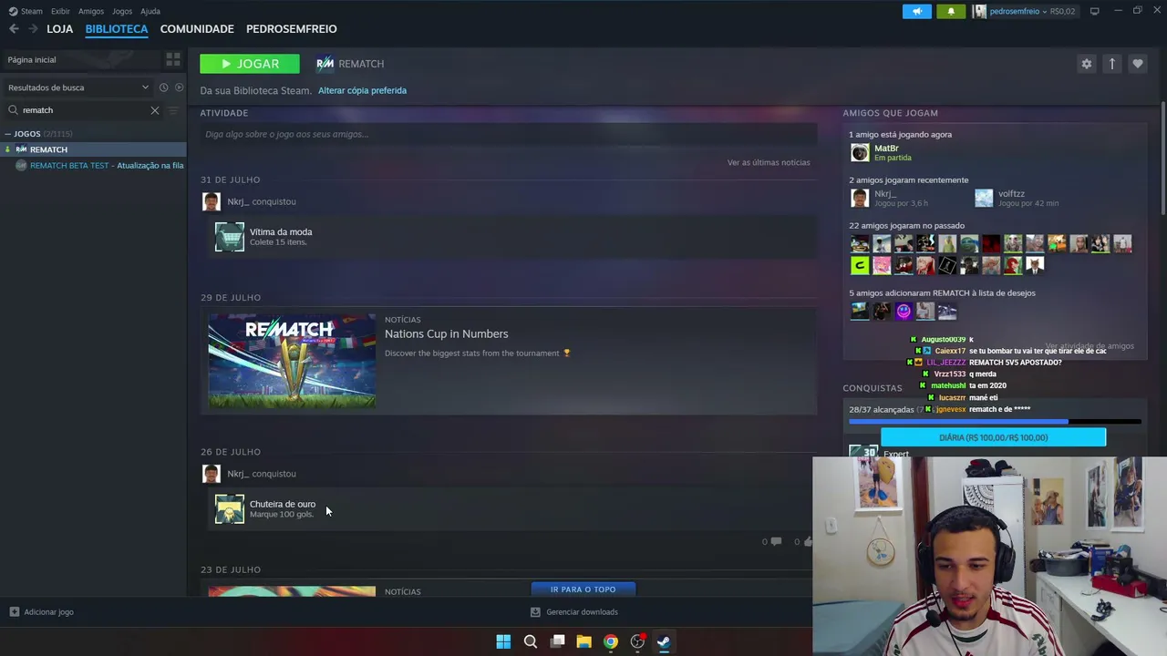Open the PEDROSEMFREIO profile tab

pos(292,29)
